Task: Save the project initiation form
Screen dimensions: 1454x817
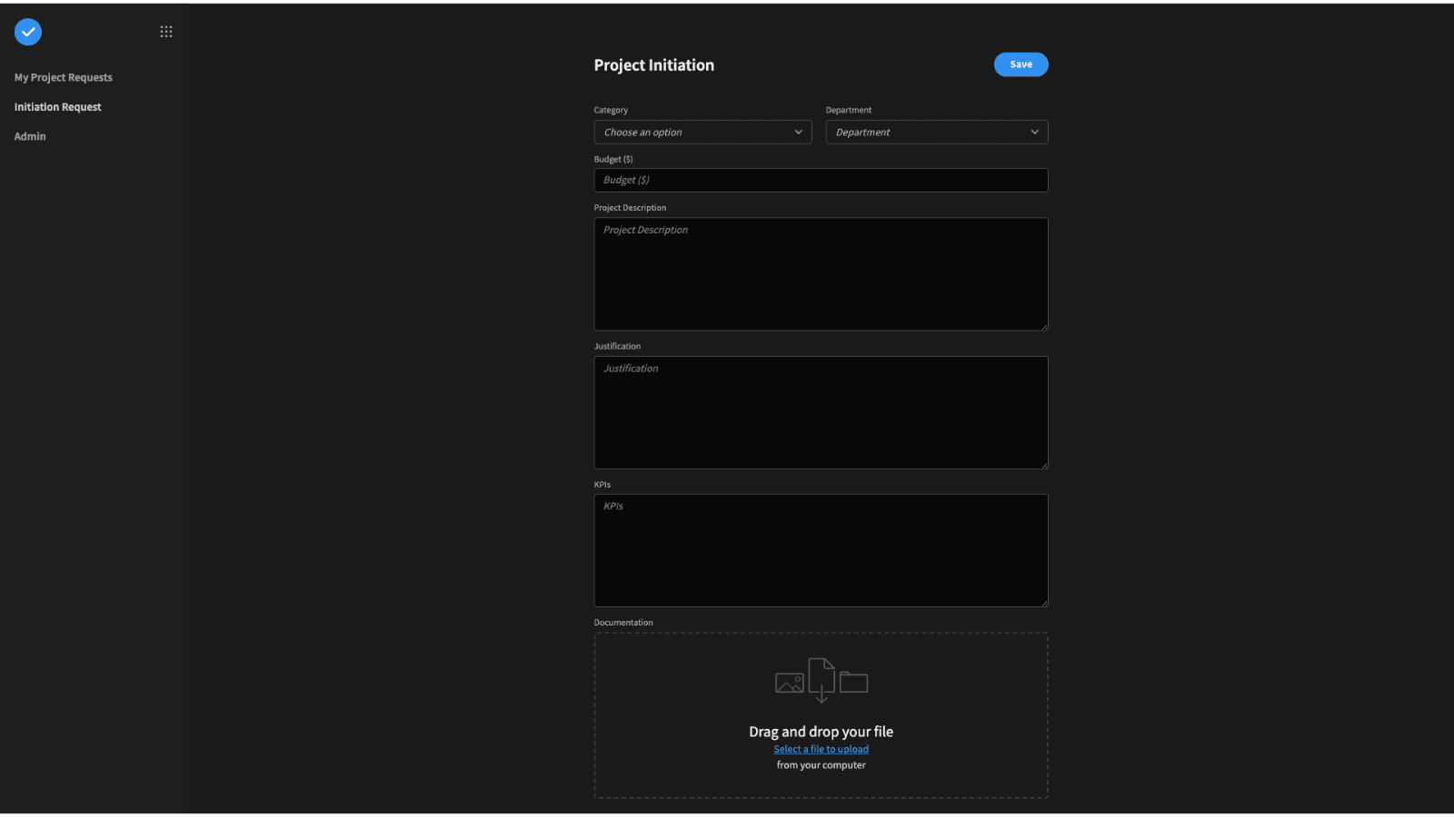Action: 1021,64
